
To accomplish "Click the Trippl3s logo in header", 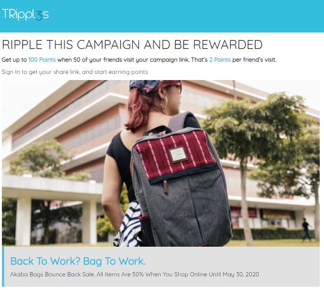I will click(x=25, y=15).
